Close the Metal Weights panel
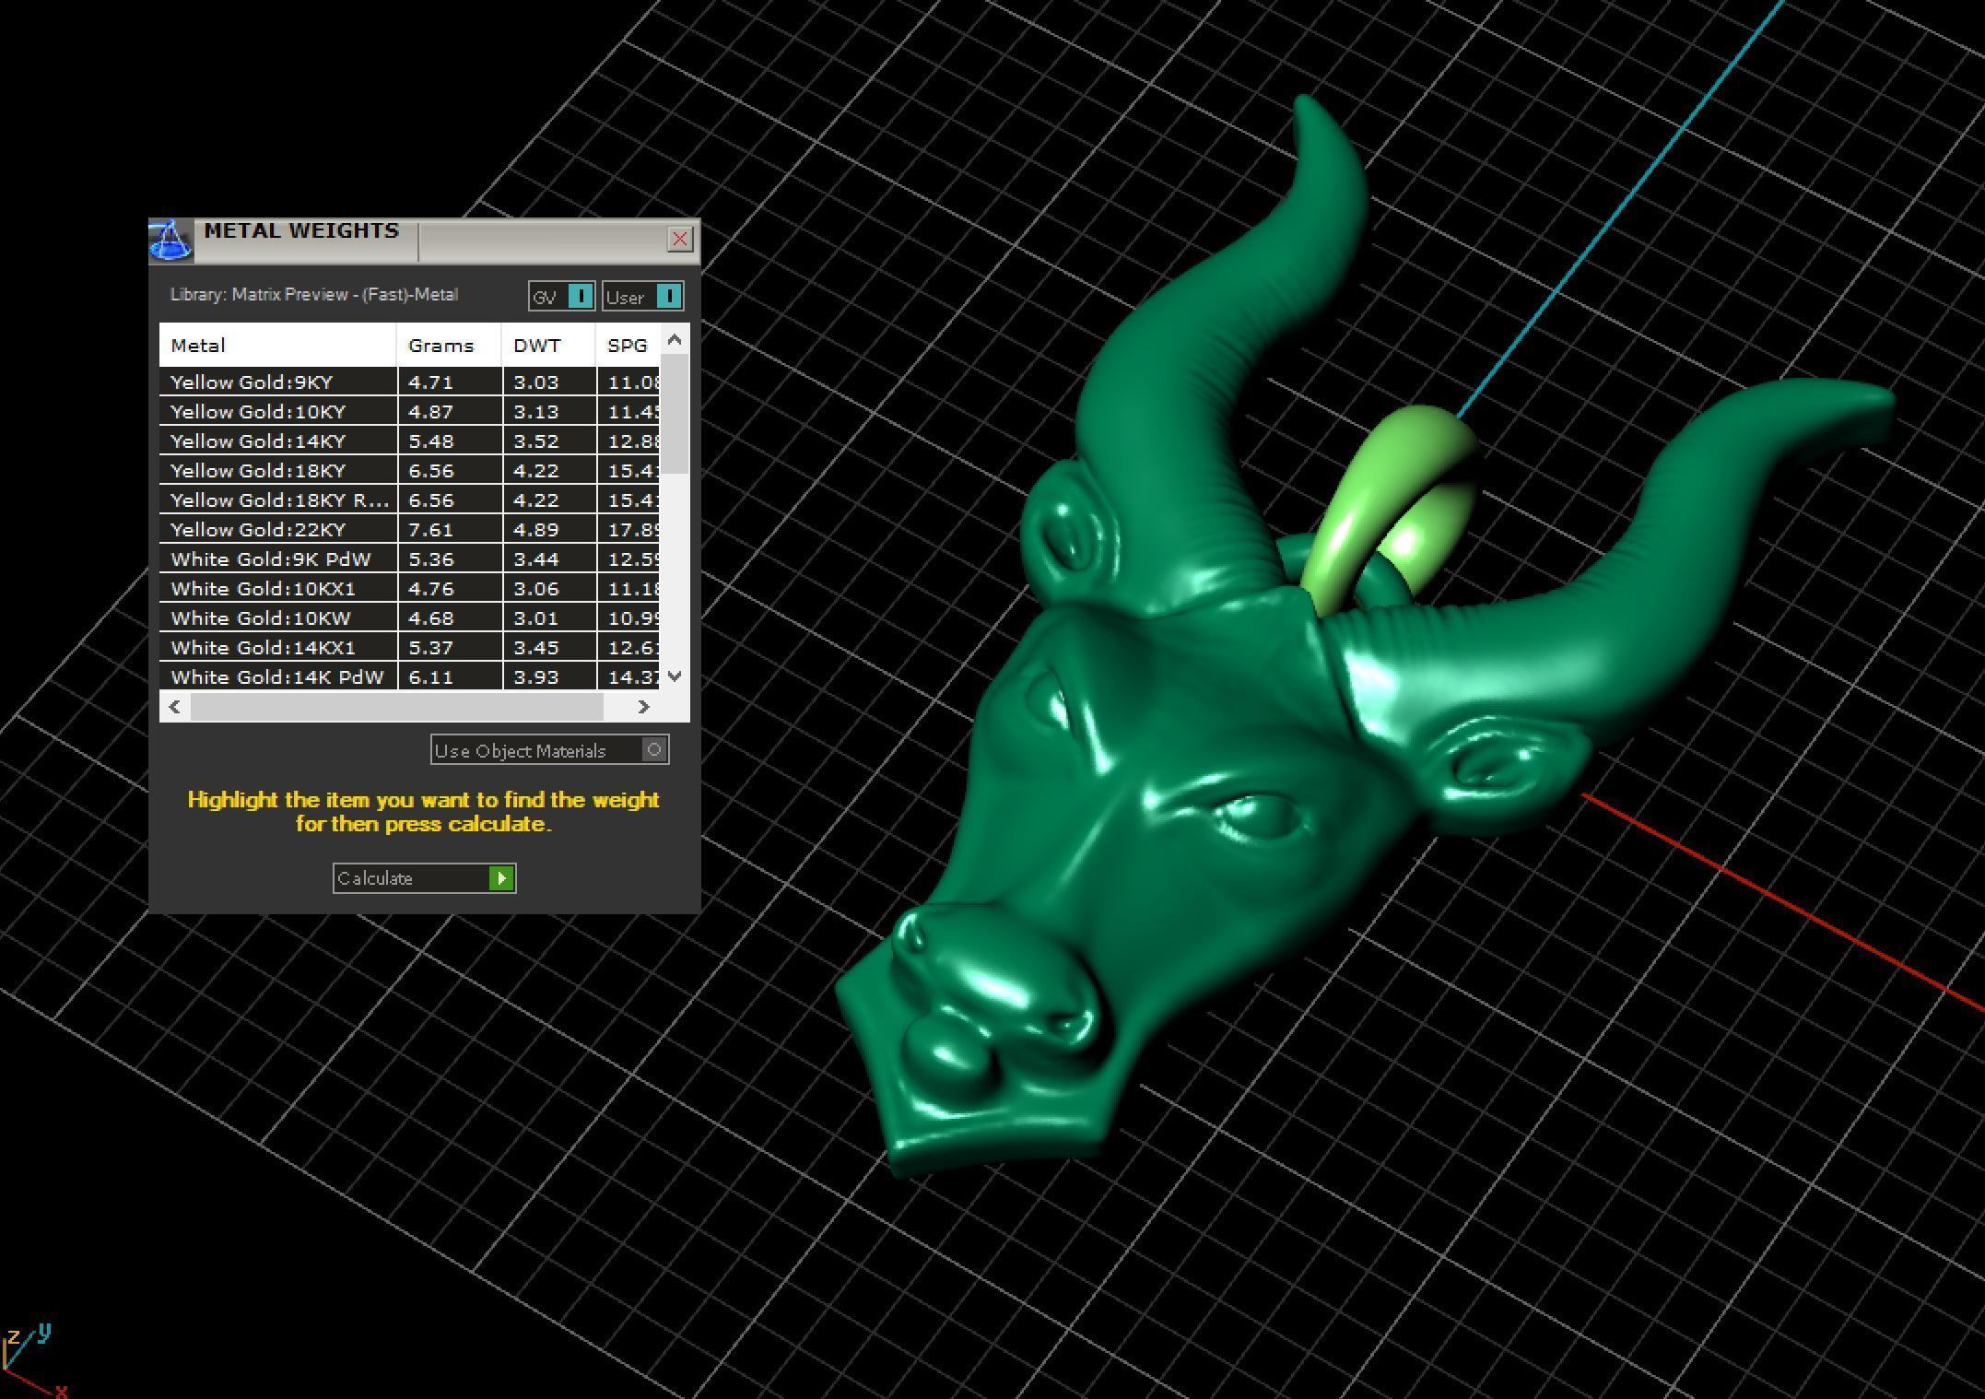The width and height of the screenshot is (1985, 1399). pos(679,239)
